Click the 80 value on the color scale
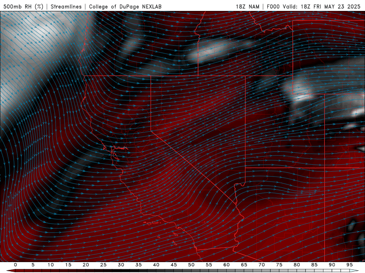The height and width of the screenshot is (273, 365). click(x=297, y=265)
